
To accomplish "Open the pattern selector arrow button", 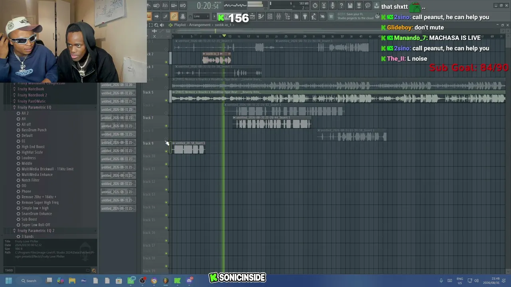I will pos(214,17).
